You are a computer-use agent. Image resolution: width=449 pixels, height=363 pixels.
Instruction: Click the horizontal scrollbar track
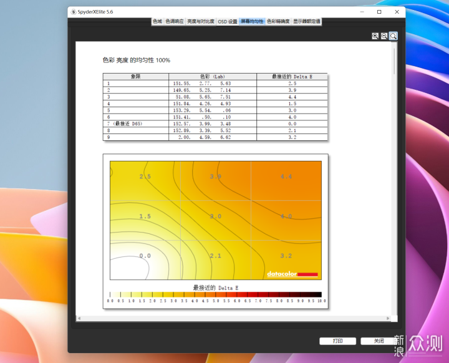233,318
